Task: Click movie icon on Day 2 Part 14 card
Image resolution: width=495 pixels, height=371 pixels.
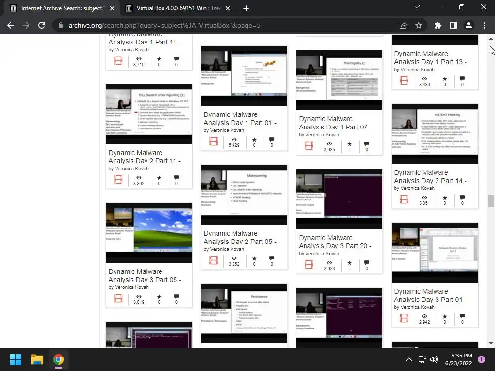Action: click(404, 200)
